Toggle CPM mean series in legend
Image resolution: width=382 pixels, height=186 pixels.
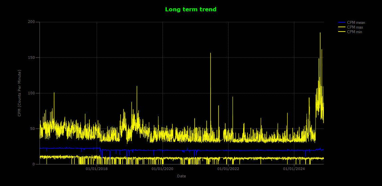point(356,23)
